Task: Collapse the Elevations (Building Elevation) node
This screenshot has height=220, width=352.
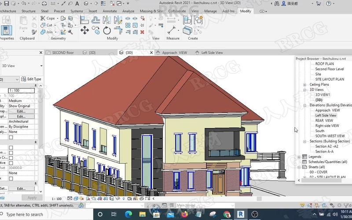Action: point(304,105)
